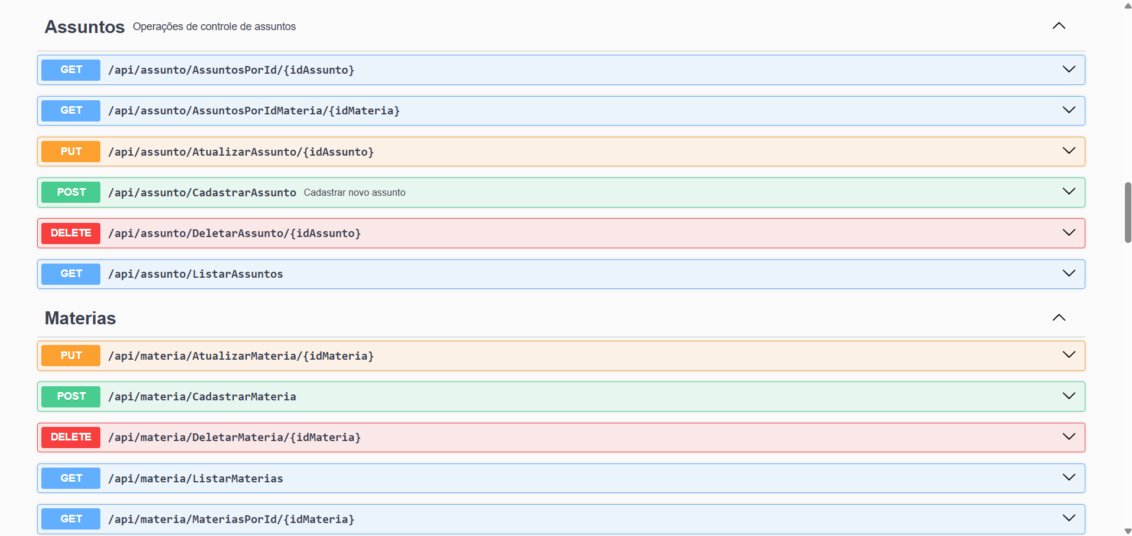Collapse the Assuntos section
The height and width of the screenshot is (536, 1132).
(1058, 26)
